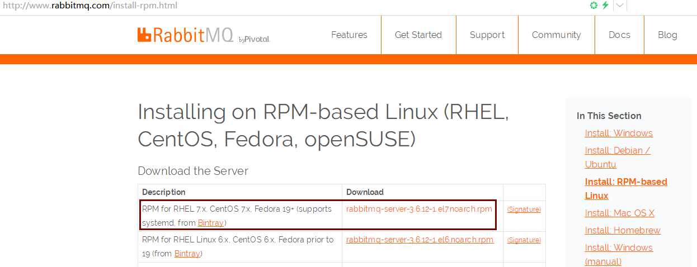Viewport: 697px width, 267px height.
Task: Click the green lightning bolt icon
Action: (605, 6)
